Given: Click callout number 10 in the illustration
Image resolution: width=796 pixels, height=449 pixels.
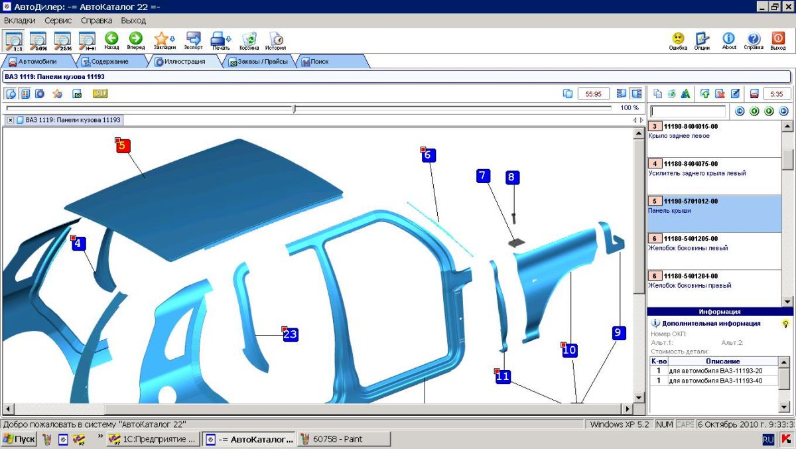Looking at the screenshot, I should pos(570,350).
